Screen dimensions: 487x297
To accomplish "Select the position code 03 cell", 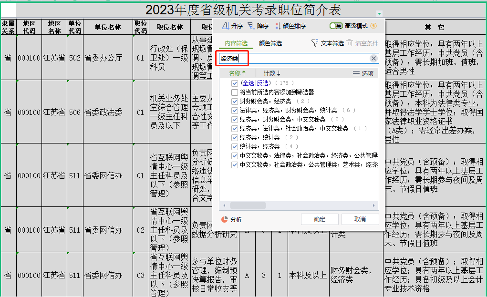I will [141, 275].
